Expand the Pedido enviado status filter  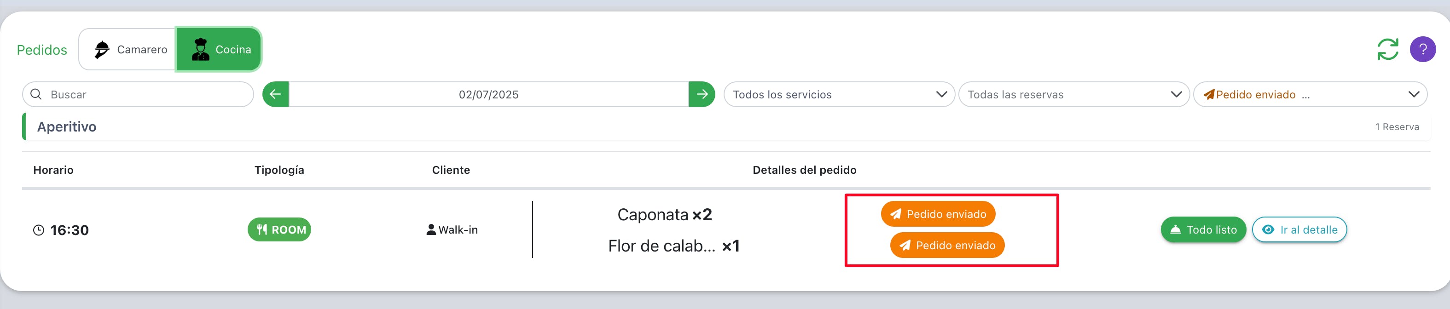pyautogui.click(x=1310, y=94)
